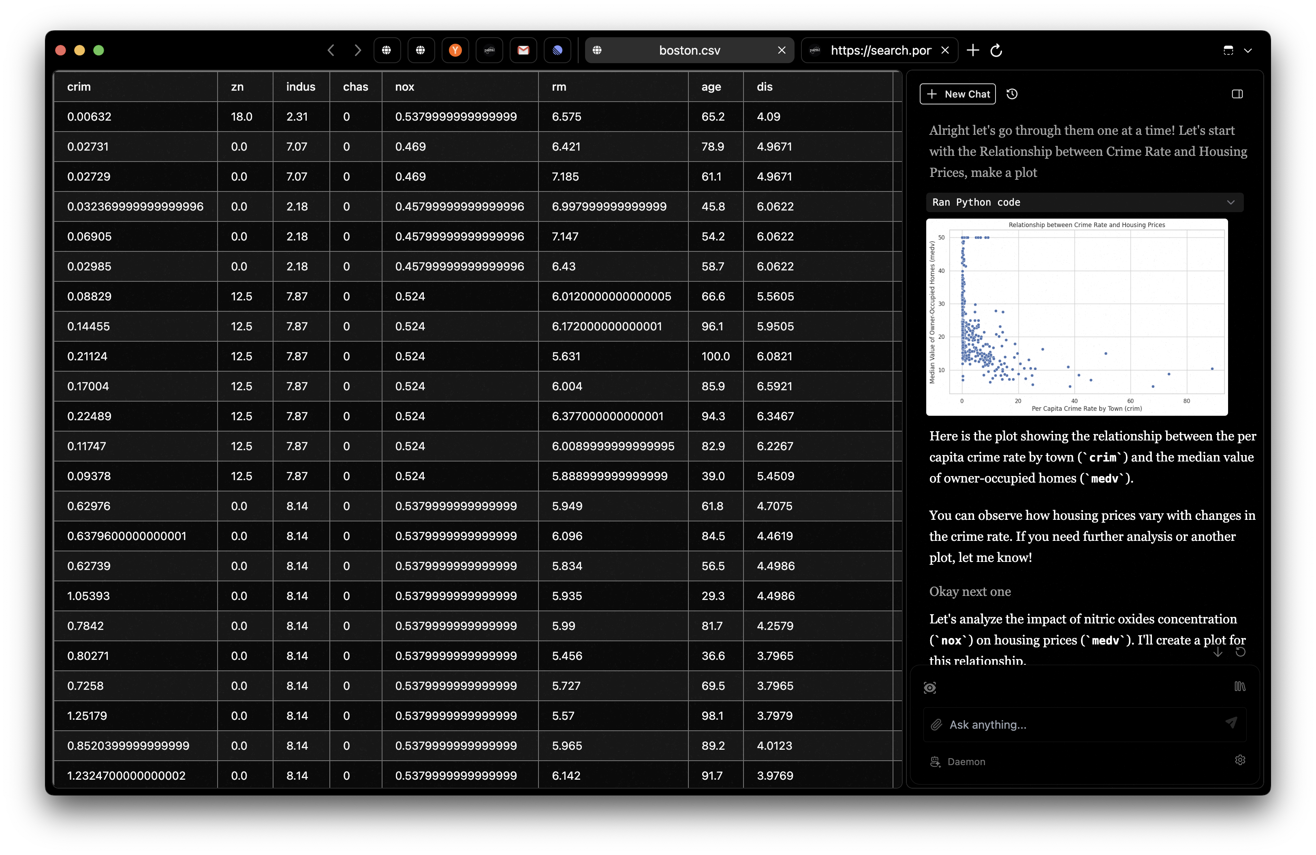Jump to bottom of chat with down arrow
1316x855 pixels.
(1218, 652)
